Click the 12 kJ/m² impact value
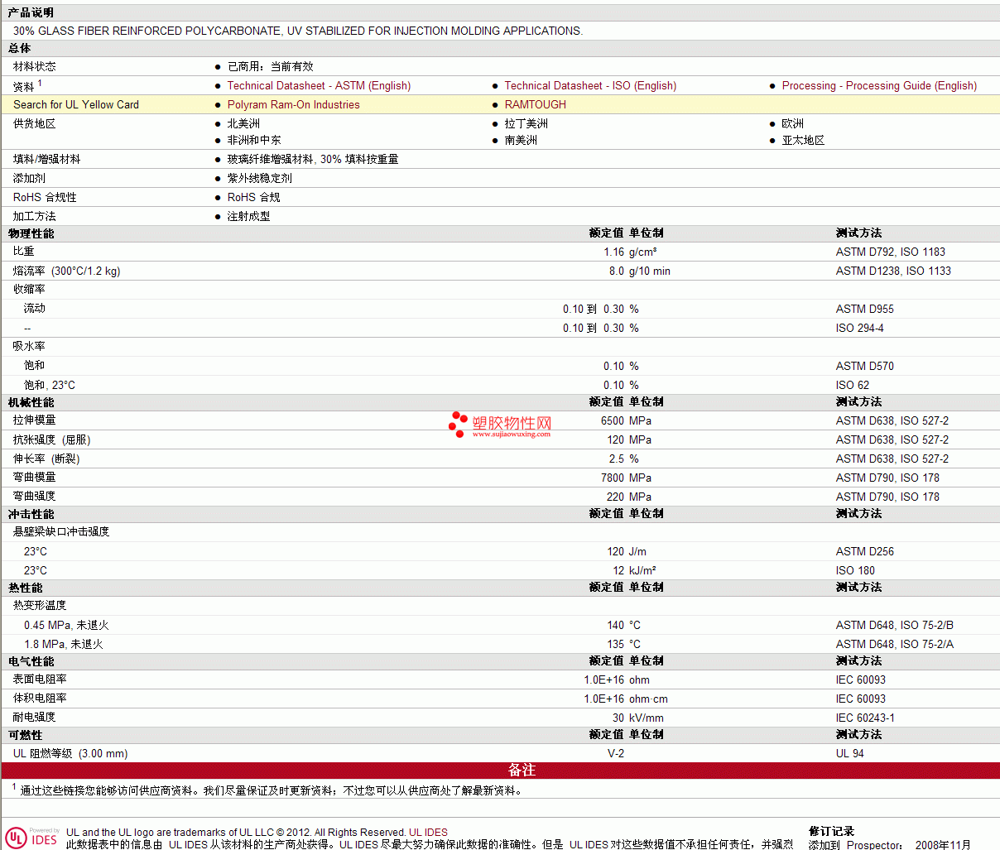Image resolution: width=1000 pixels, height=850 pixels. coord(635,570)
